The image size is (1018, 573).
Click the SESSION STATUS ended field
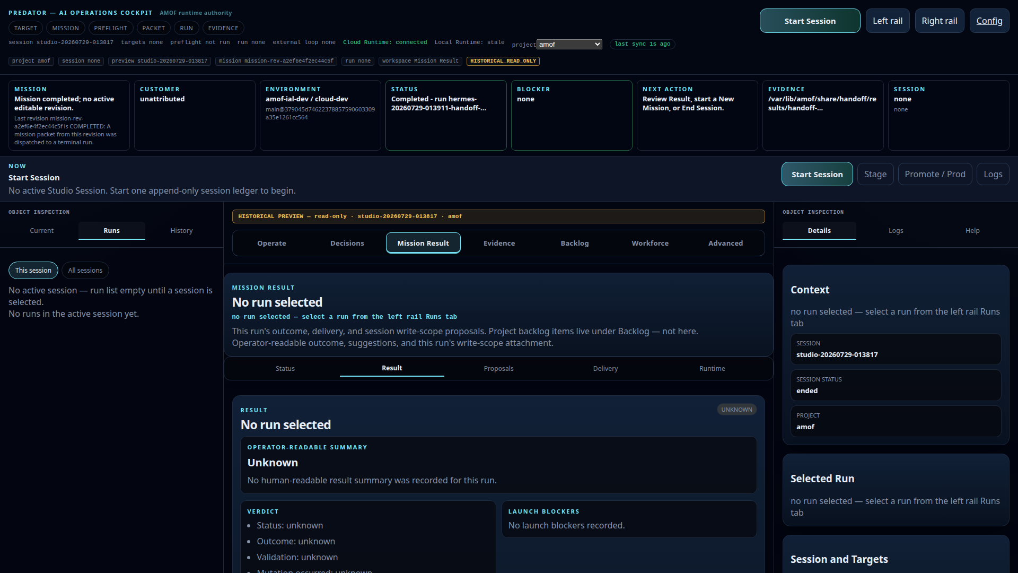point(896,385)
